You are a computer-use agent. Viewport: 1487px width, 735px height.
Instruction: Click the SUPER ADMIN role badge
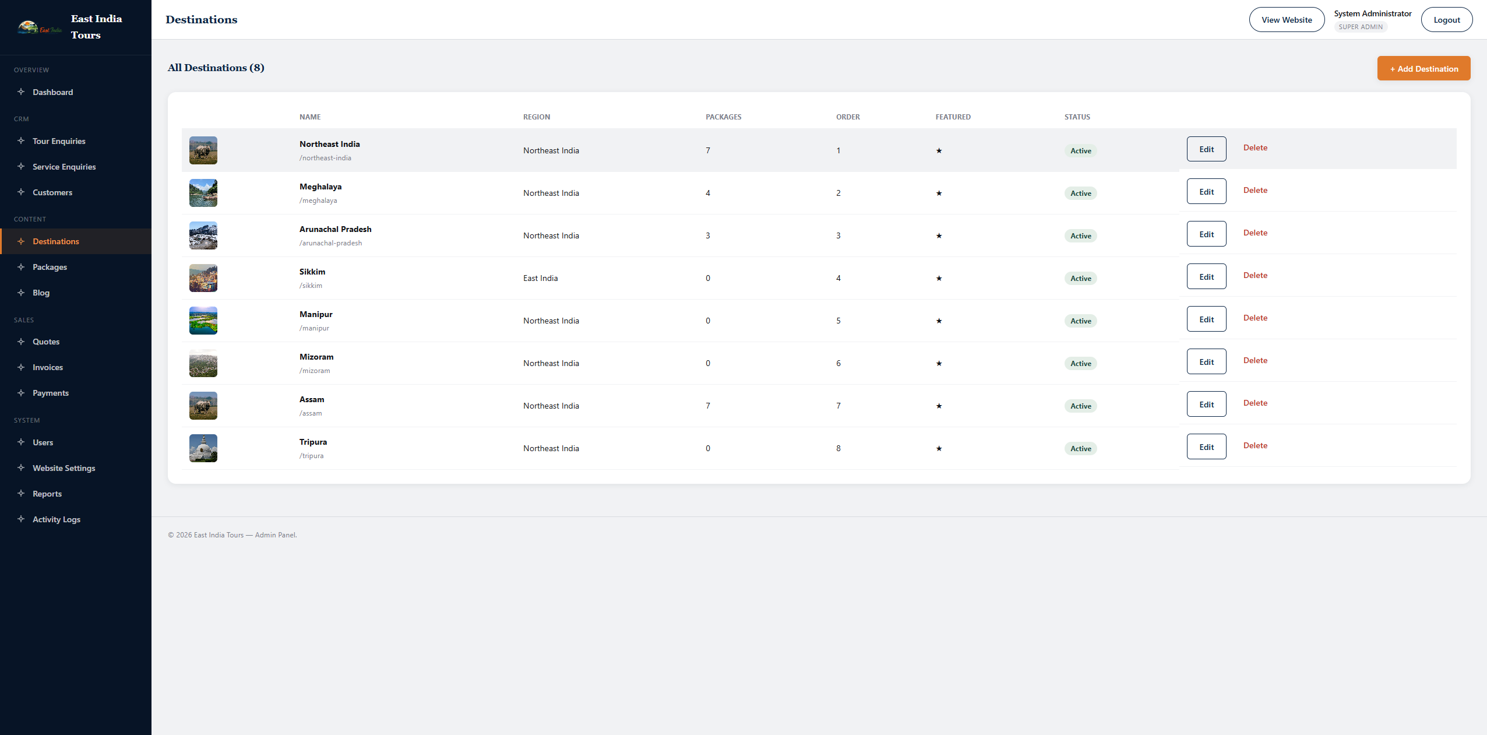pyautogui.click(x=1360, y=27)
